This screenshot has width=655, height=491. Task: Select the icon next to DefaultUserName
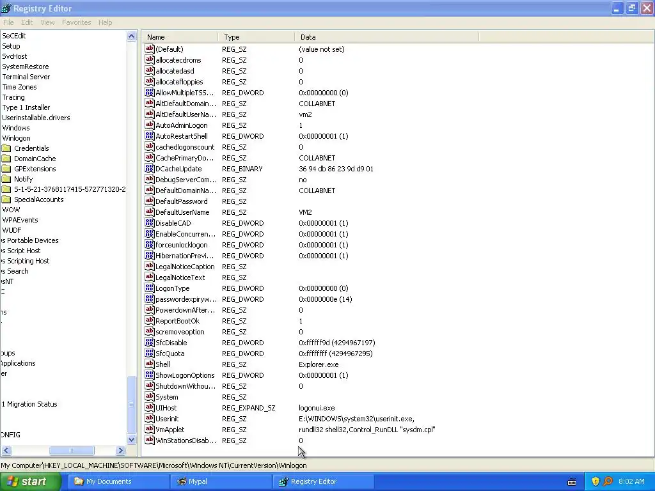[x=150, y=212]
